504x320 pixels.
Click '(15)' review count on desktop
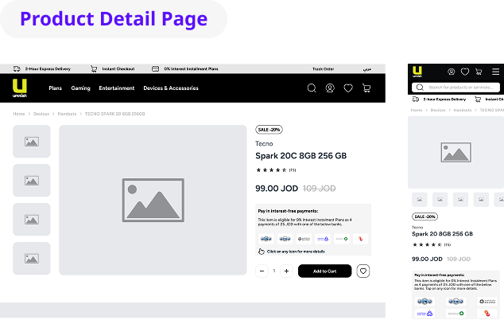click(293, 170)
